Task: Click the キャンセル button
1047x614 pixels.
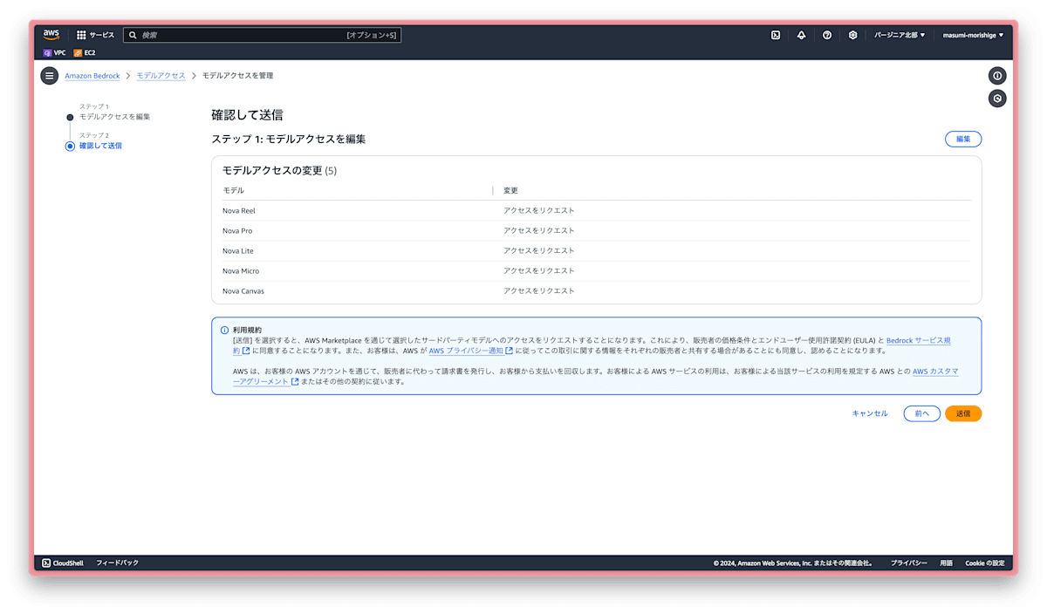Action: pos(870,413)
